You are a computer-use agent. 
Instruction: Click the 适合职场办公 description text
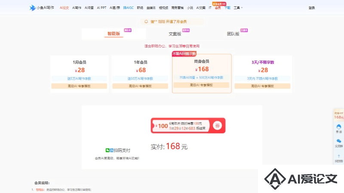coord(172,46)
